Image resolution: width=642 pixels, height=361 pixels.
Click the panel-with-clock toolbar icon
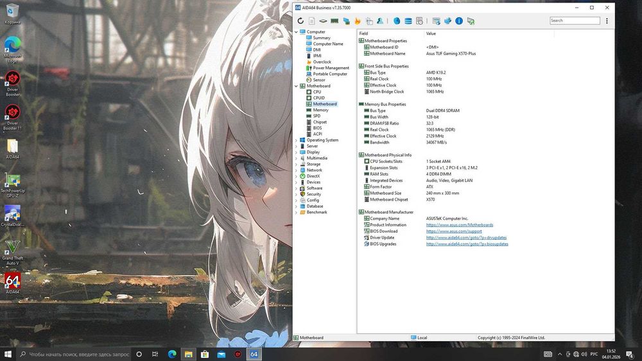point(419,21)
